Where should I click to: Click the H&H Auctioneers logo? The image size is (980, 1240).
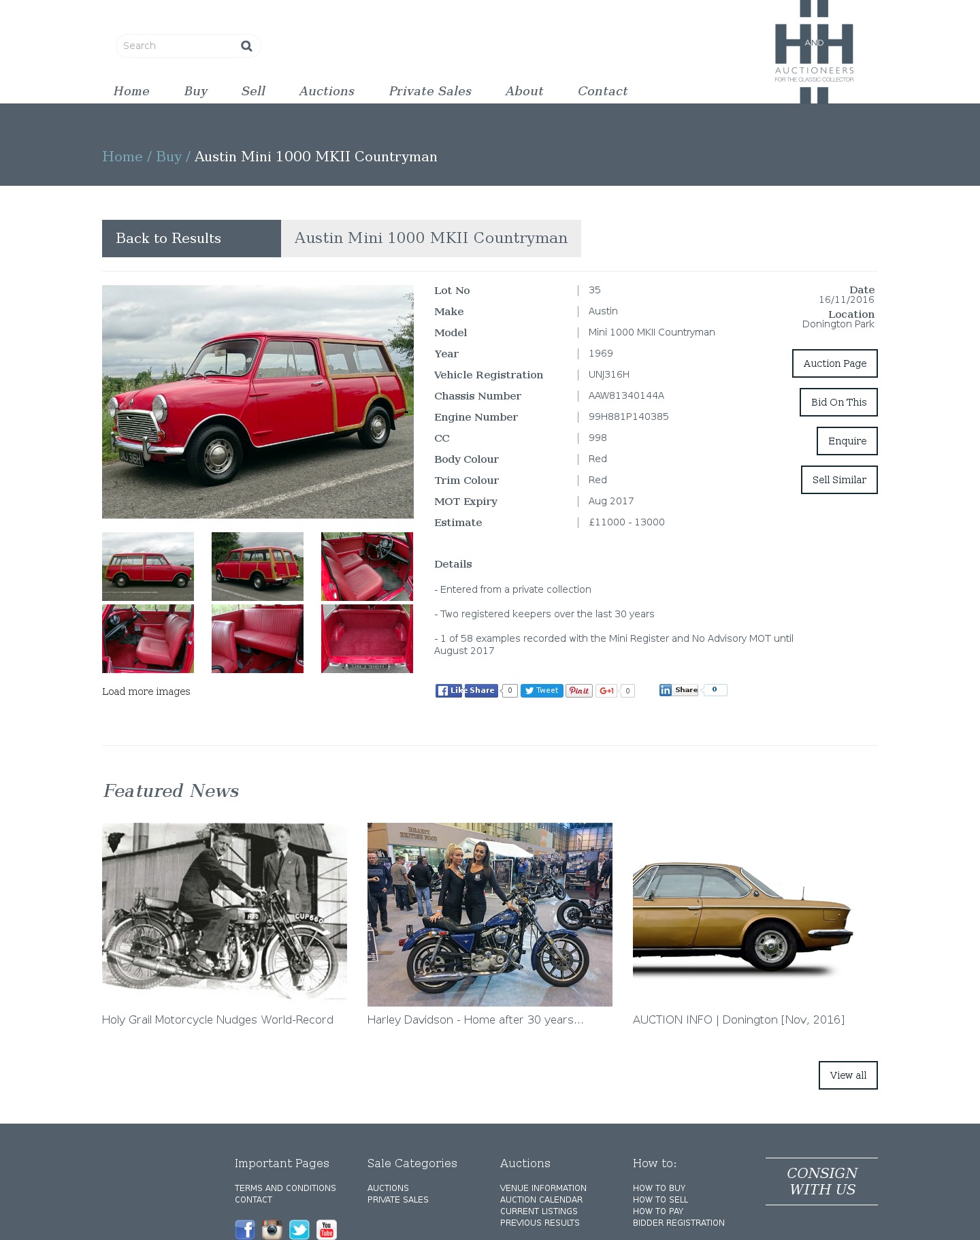[x=814, y=52]
